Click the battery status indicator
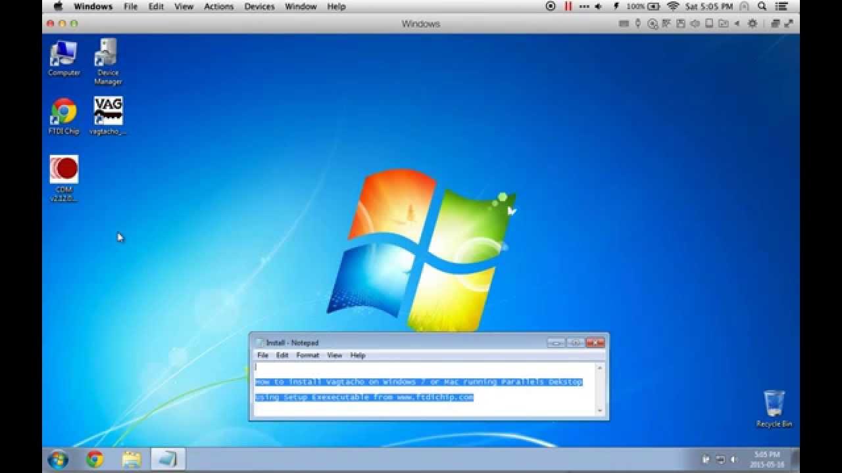The image size is (842, 473). coord(643,6)
